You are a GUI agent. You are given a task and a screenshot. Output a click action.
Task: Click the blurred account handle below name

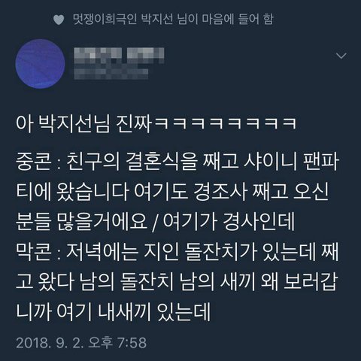(x=111, y=71)
